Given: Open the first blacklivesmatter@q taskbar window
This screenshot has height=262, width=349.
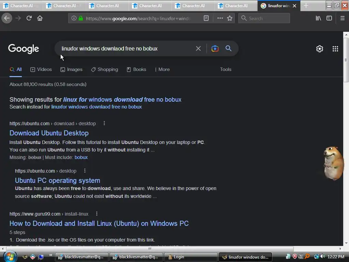Looking at the screenshot, I should click(82, 257).
